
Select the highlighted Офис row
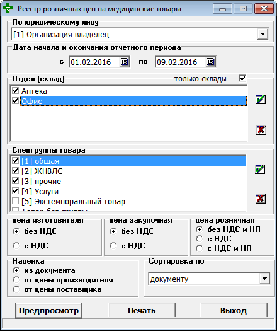click(133, 101)
